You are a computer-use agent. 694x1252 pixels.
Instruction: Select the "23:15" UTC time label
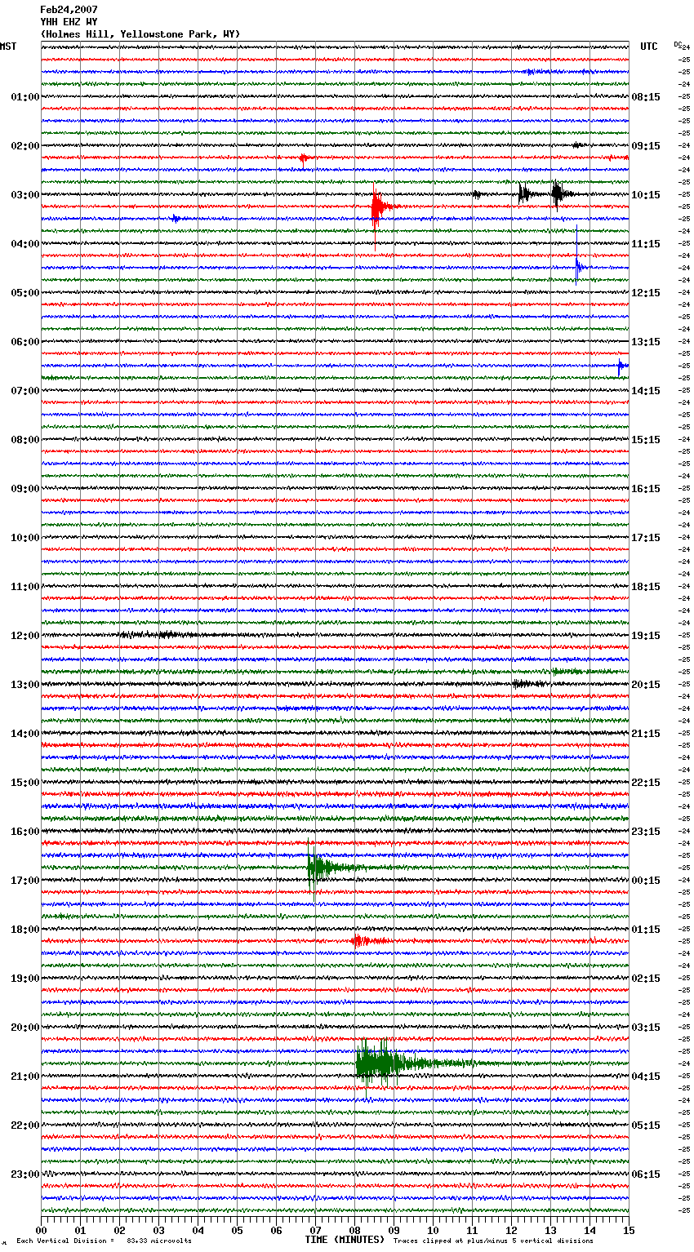pos(646,832)
